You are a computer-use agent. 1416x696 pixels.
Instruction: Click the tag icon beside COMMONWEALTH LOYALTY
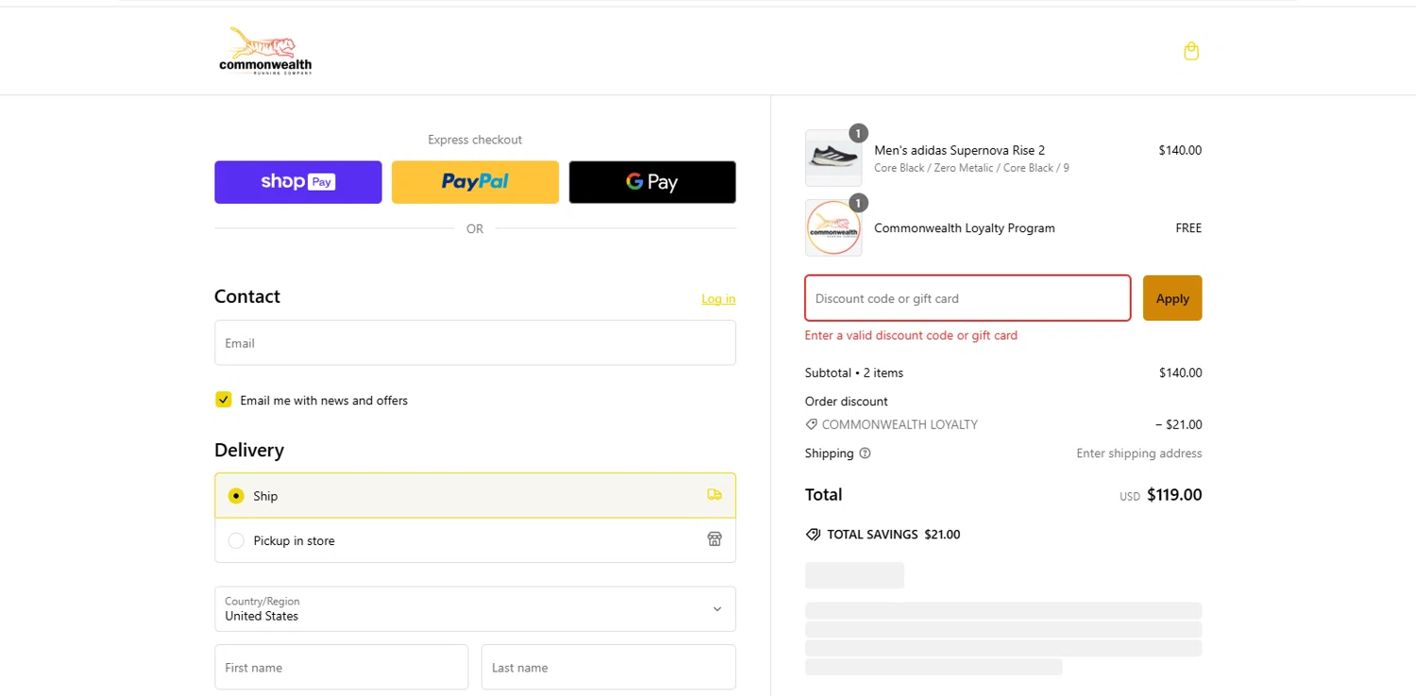(812, 424)
